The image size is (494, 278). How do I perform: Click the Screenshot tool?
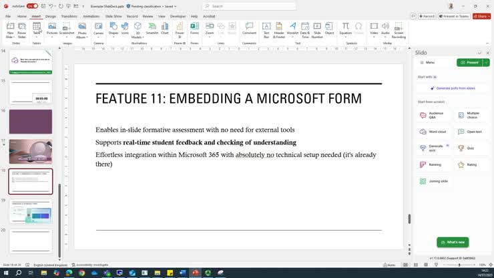[x=67, y=30]
